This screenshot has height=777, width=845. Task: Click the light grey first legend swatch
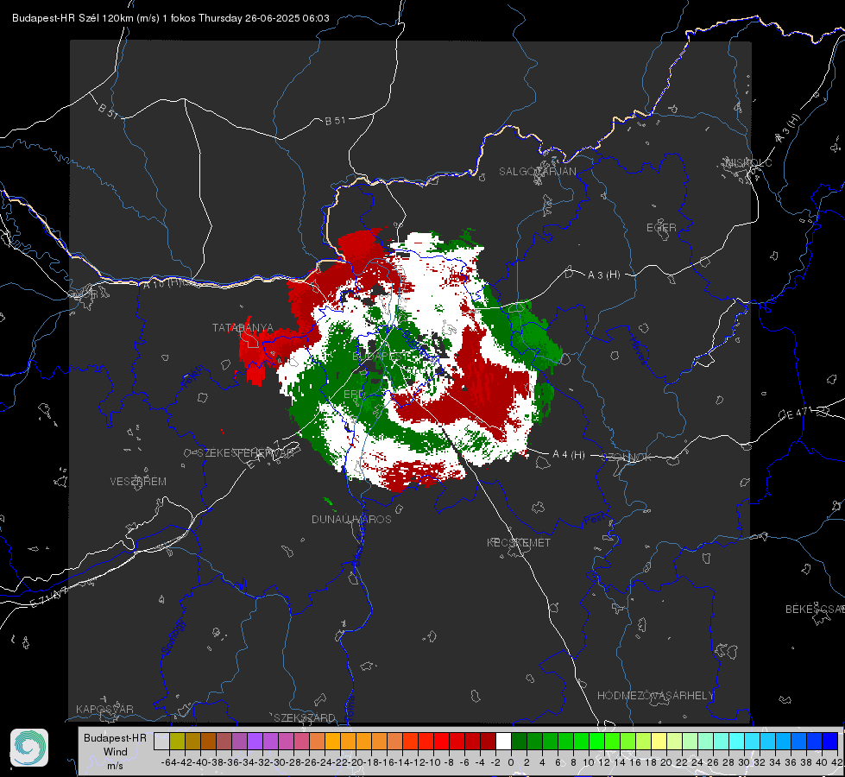pyautogui.click(x=161, y=742)
